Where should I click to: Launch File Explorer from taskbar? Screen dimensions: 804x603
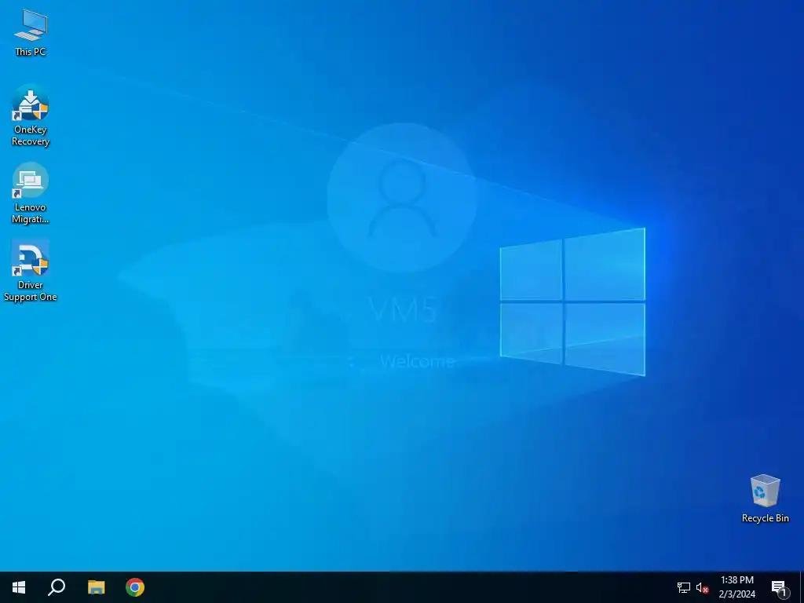click(96, 587)
